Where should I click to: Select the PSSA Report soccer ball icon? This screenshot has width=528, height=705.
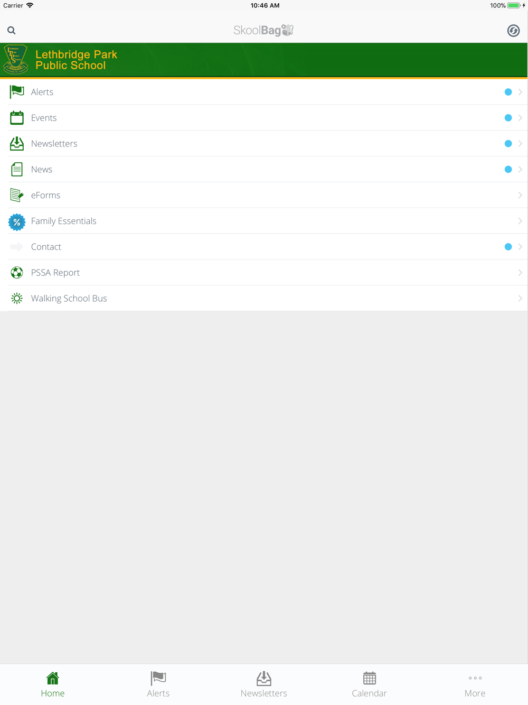click(x=17, y=273)
